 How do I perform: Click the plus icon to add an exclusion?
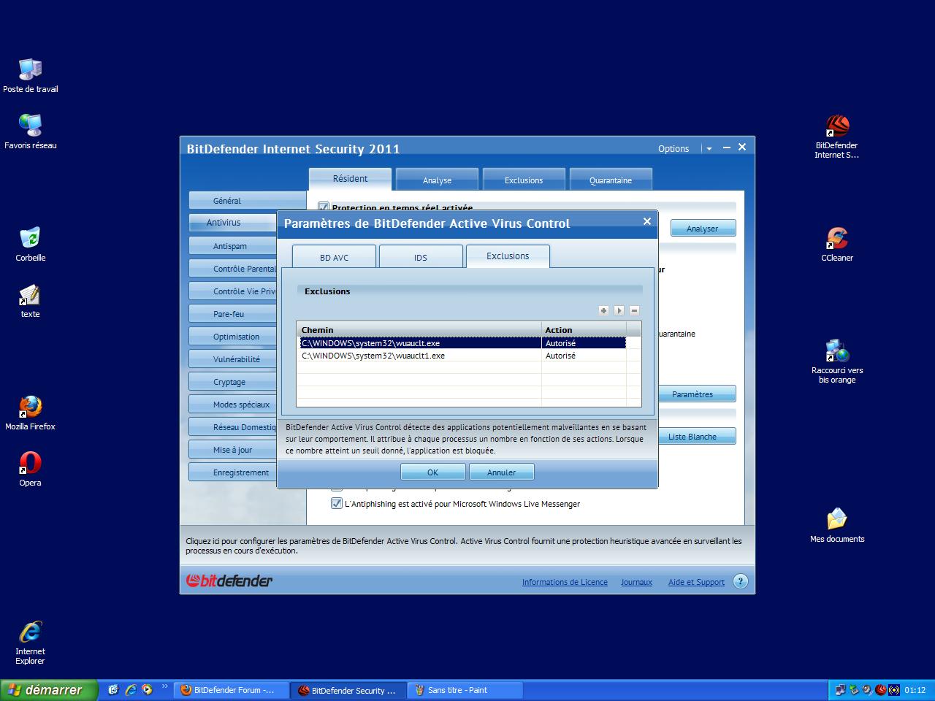[x=603, y=310]
